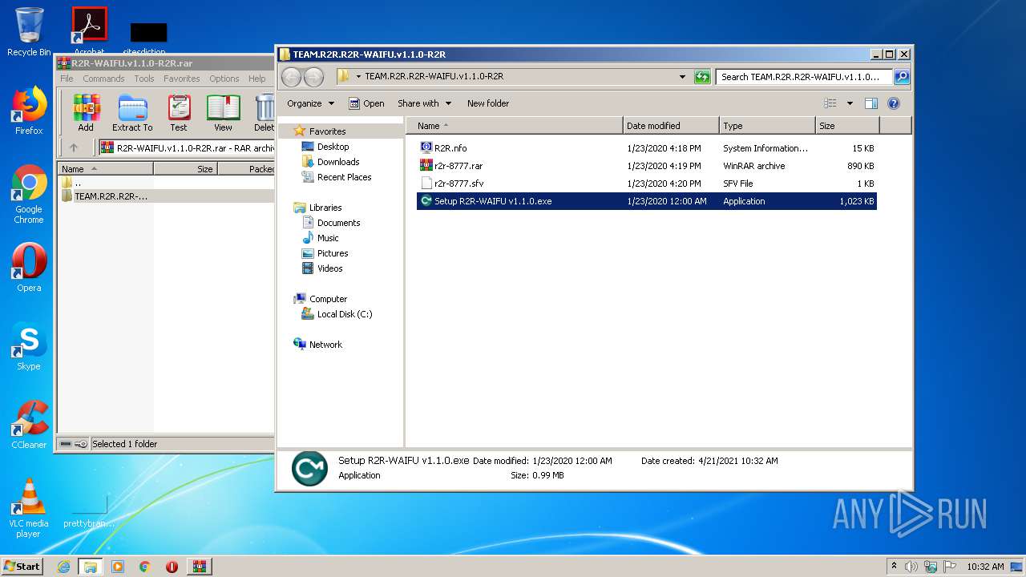Click the WinRAR Add toolbar icon
Screen dimensions: 1026x577
pyautogui.click(x=86, y=111)
